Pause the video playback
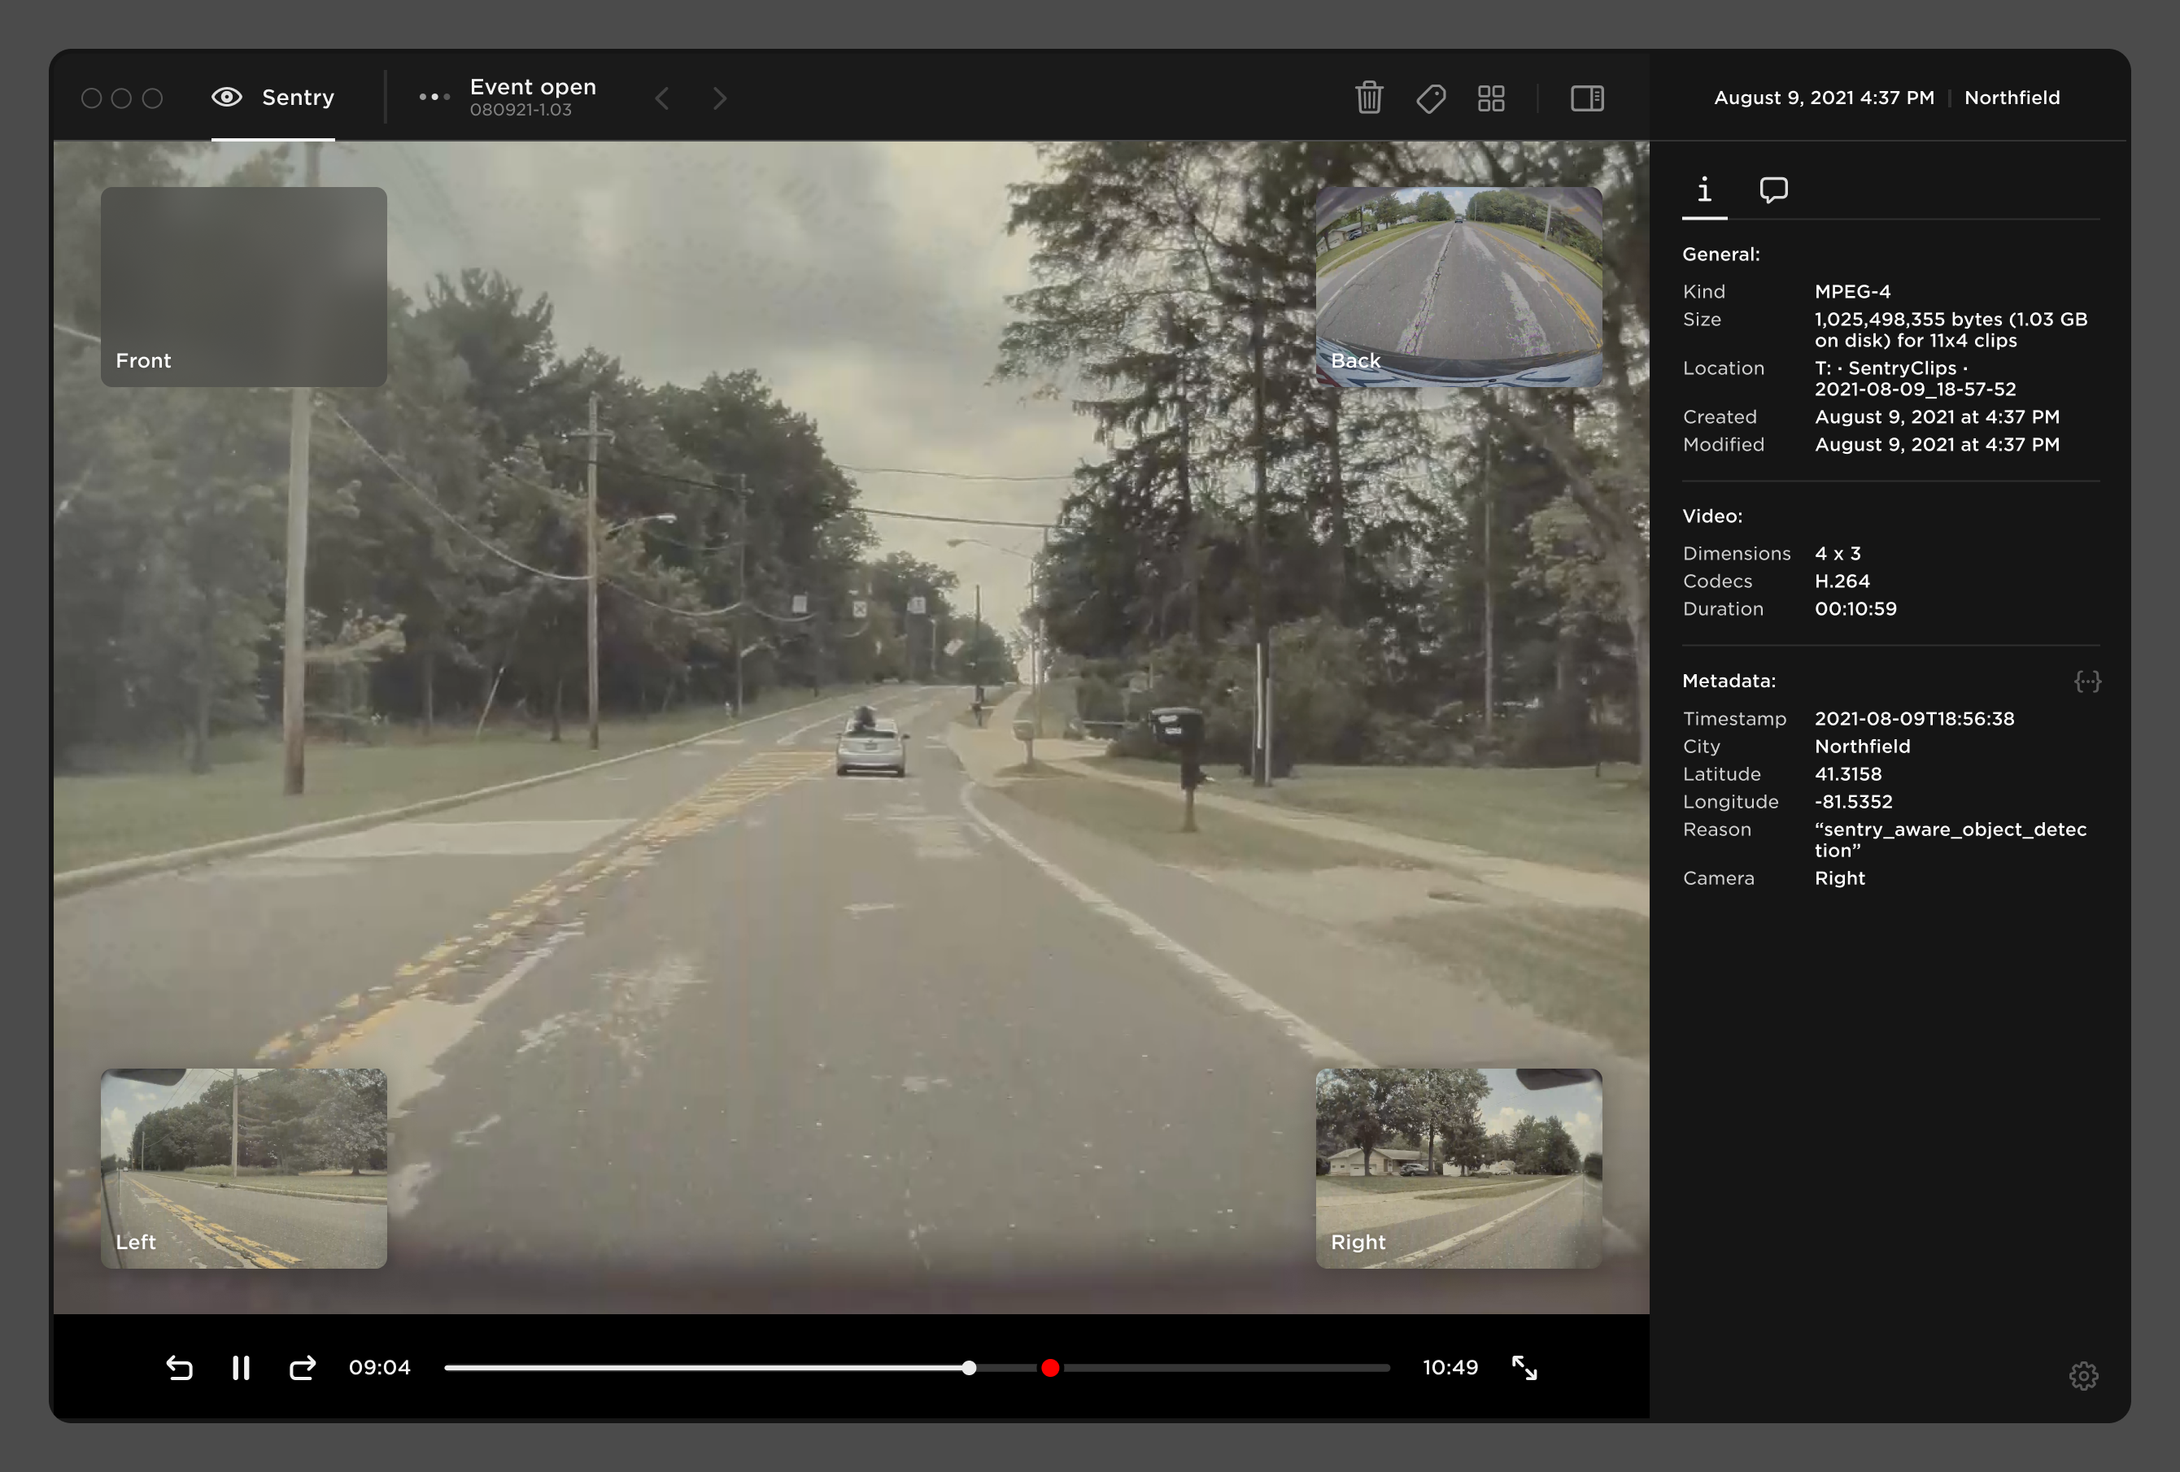 click(241, 1368)
